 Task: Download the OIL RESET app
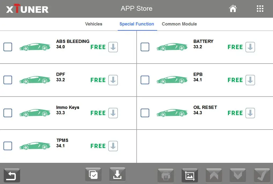(250, 113)
